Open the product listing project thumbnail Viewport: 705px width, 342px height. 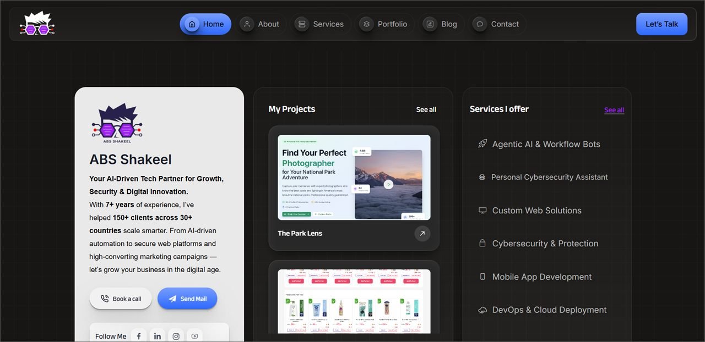click(354, 301)
